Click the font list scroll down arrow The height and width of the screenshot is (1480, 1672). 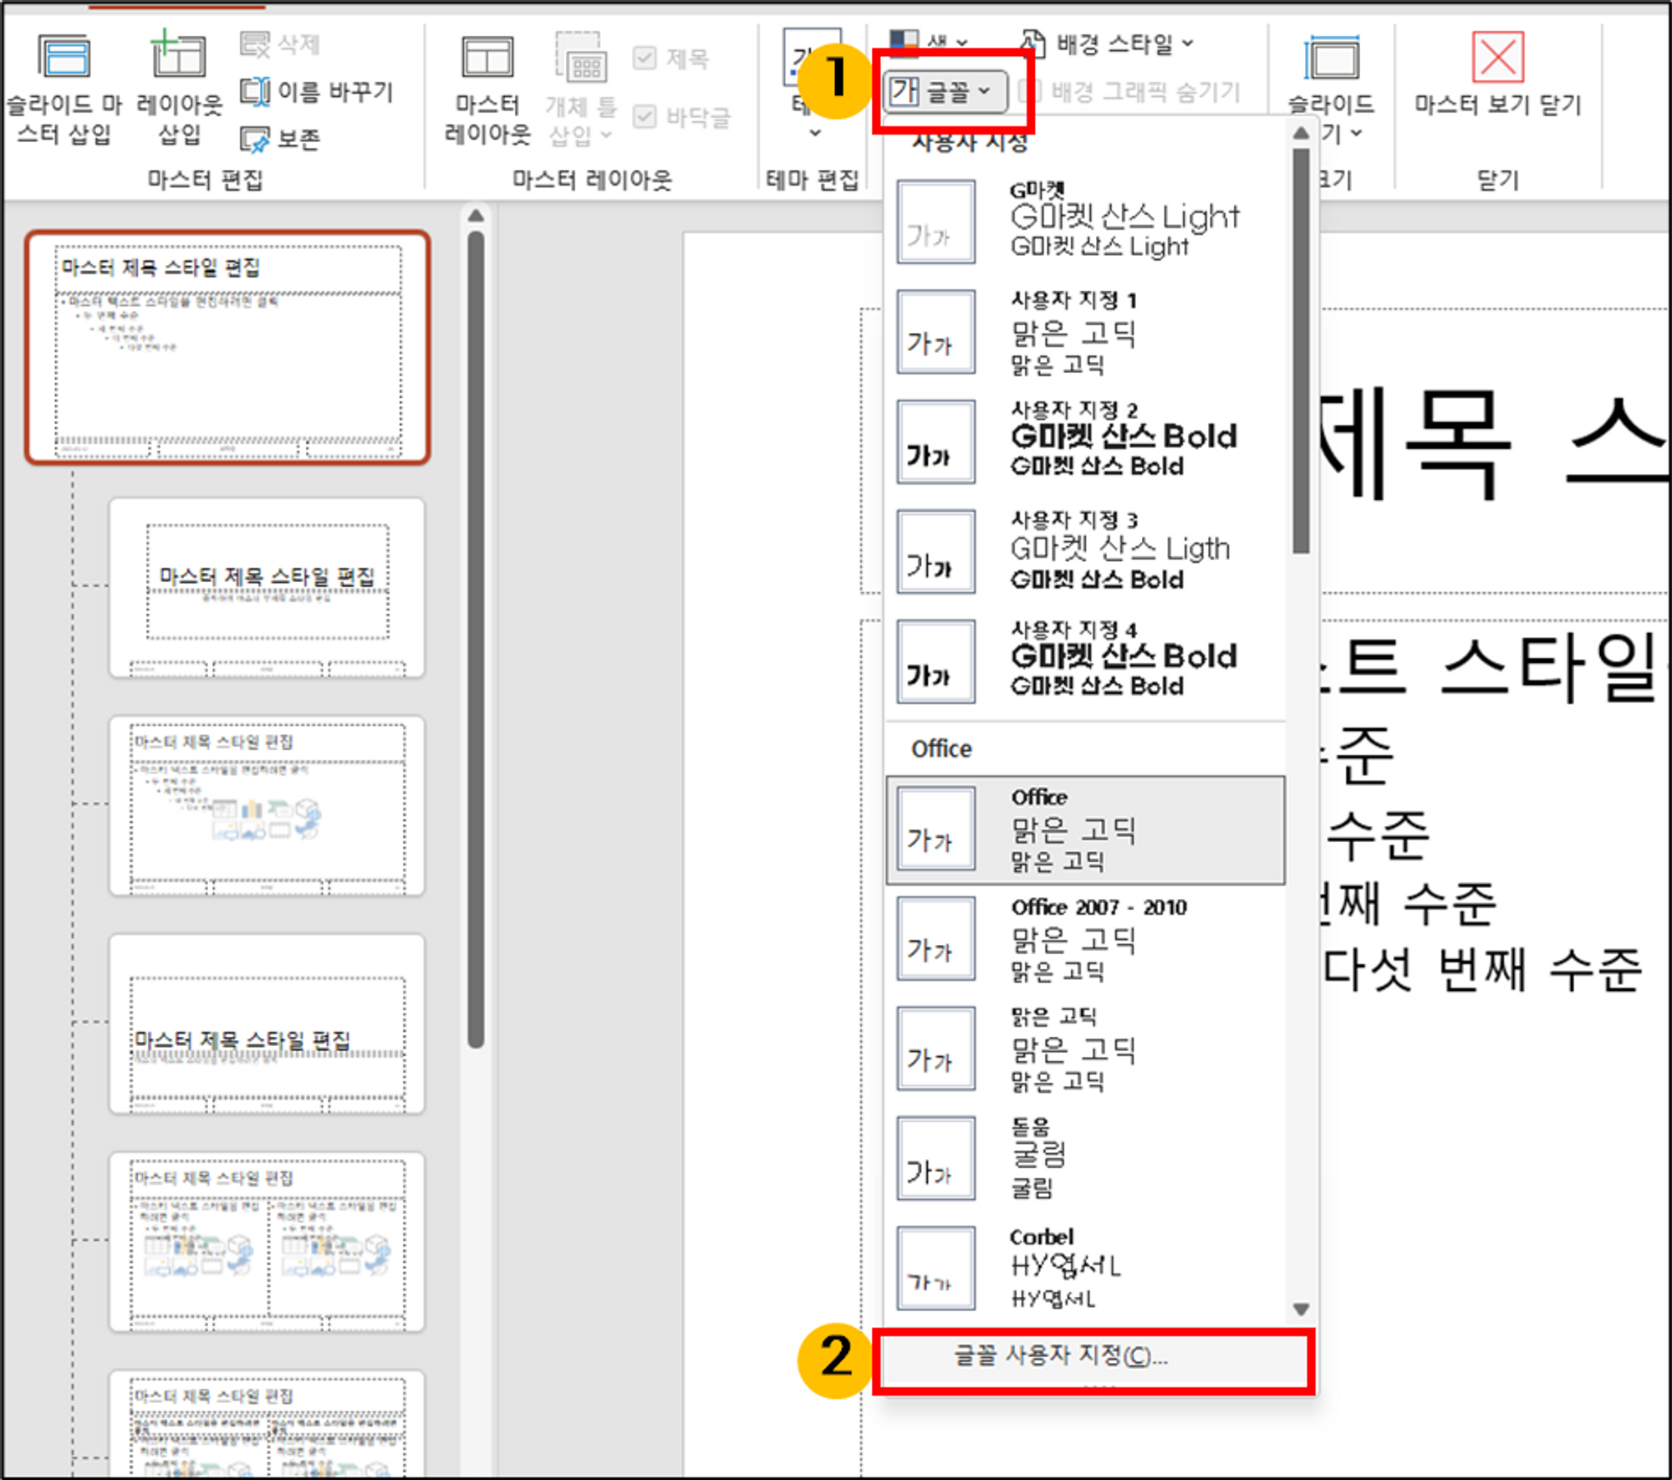tap(1301, 1309)
